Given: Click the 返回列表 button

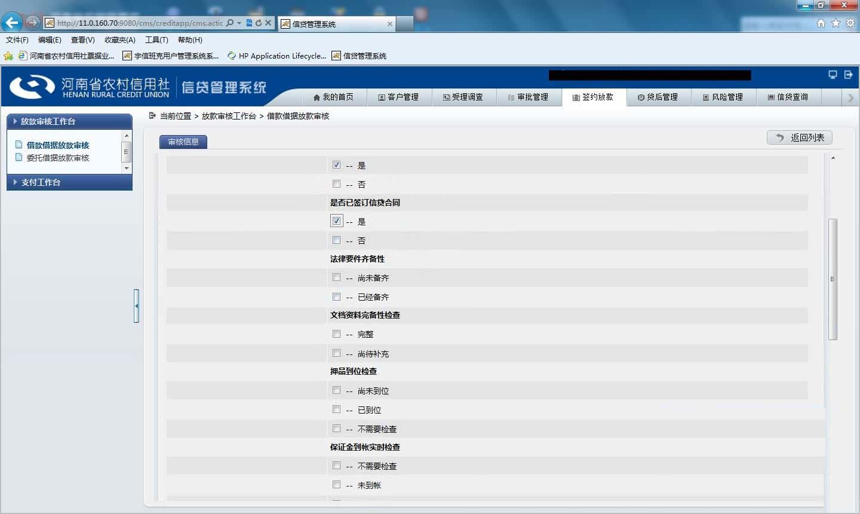Looking at the screenshot, I should click(800, 137).
